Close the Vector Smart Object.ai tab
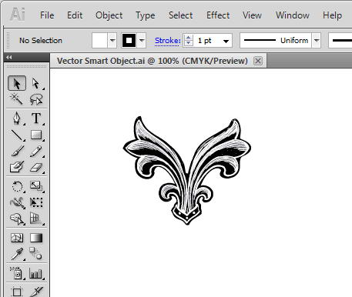Viewport: 352px width, 297px height. tap(258, 61)
